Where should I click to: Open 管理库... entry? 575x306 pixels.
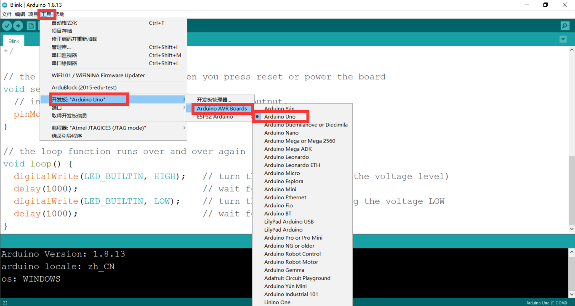pos(113,47)
